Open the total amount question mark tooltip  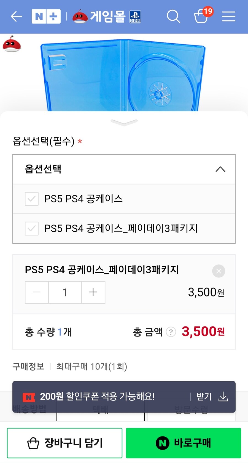point(171,332)
